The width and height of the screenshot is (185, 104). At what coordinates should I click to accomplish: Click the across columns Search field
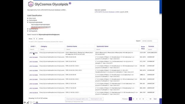149,41
